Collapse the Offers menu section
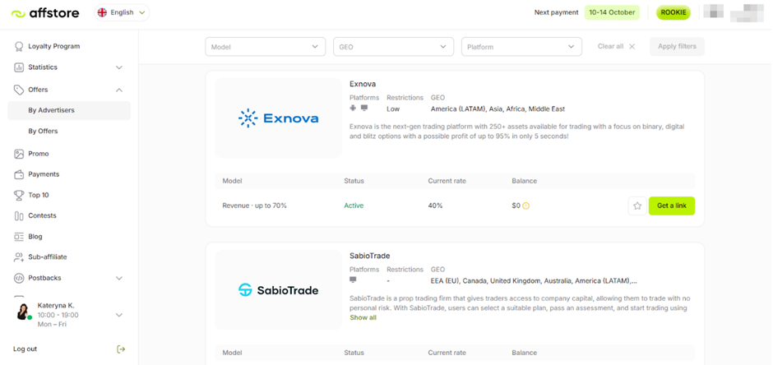773x365 pixels. [x=119, y=90]
